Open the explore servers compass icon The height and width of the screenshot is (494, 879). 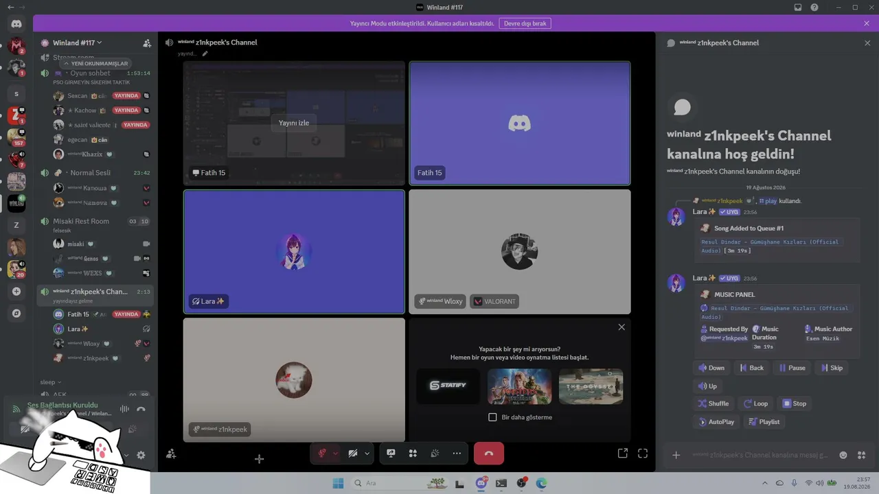click(x=16, y=314)
